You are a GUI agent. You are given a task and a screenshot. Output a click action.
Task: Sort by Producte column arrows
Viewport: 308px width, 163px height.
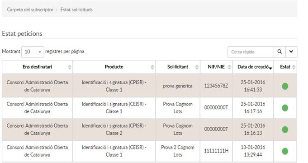click(152, 67)
